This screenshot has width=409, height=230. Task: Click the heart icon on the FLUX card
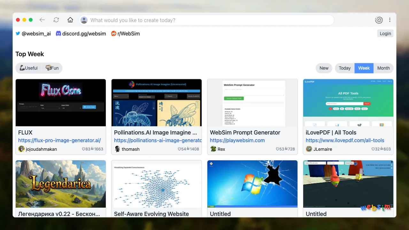(x=84, y=149)
